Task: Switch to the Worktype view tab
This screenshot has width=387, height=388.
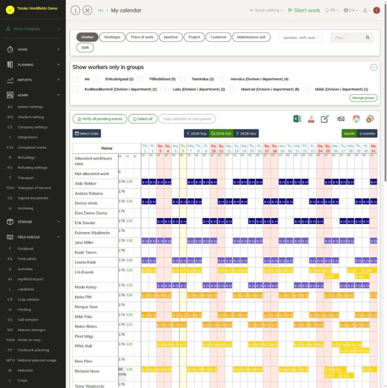Action: coord(112,37)
